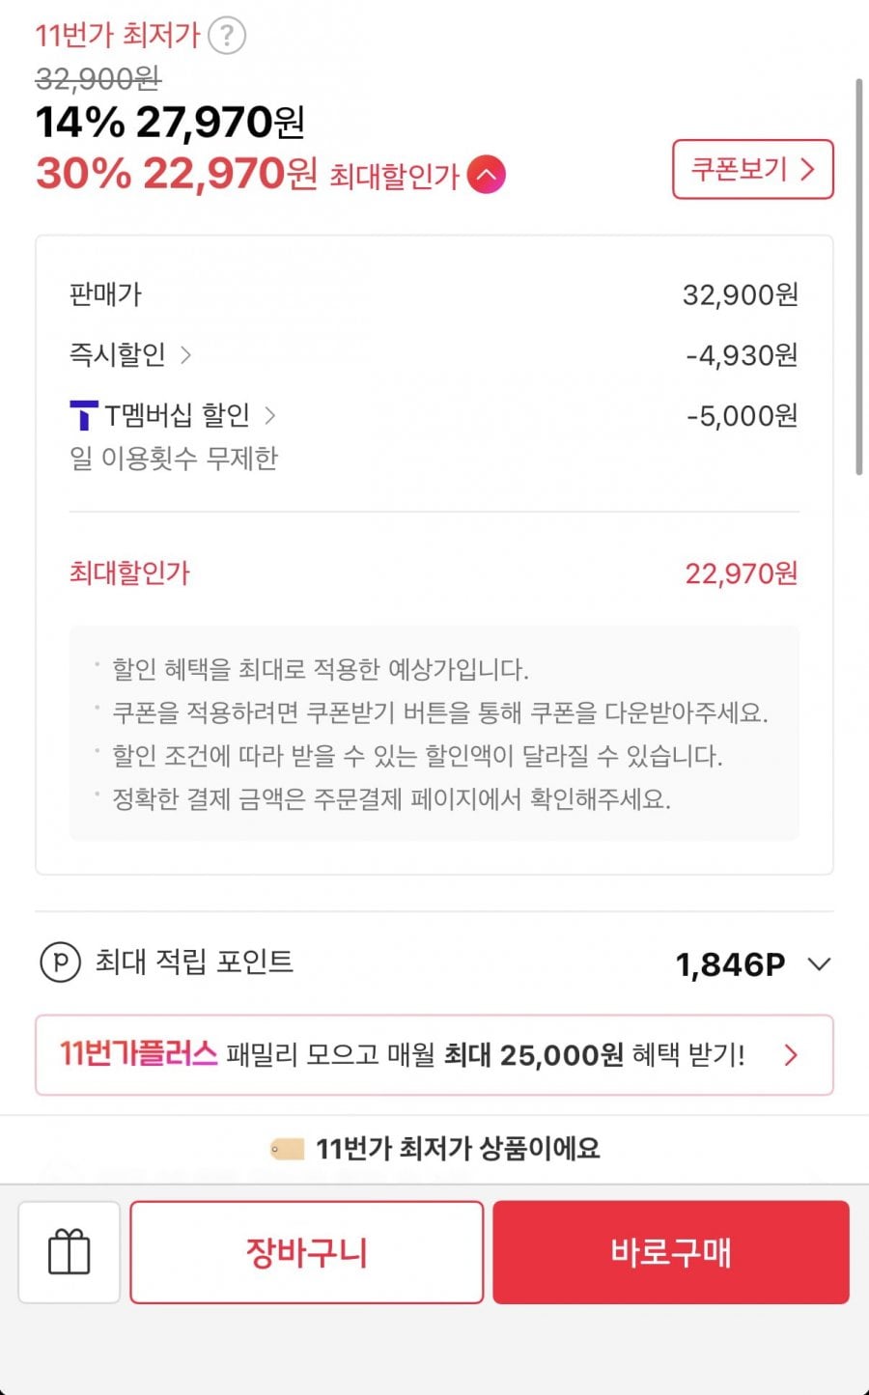This screenshot has width=869, height=1395.
Task: Select the 즉시할인 text label
Action: pyautogui.click(x=117, y=355)
